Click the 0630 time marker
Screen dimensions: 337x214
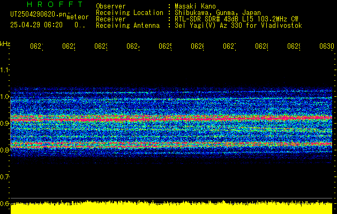(327, 47)
